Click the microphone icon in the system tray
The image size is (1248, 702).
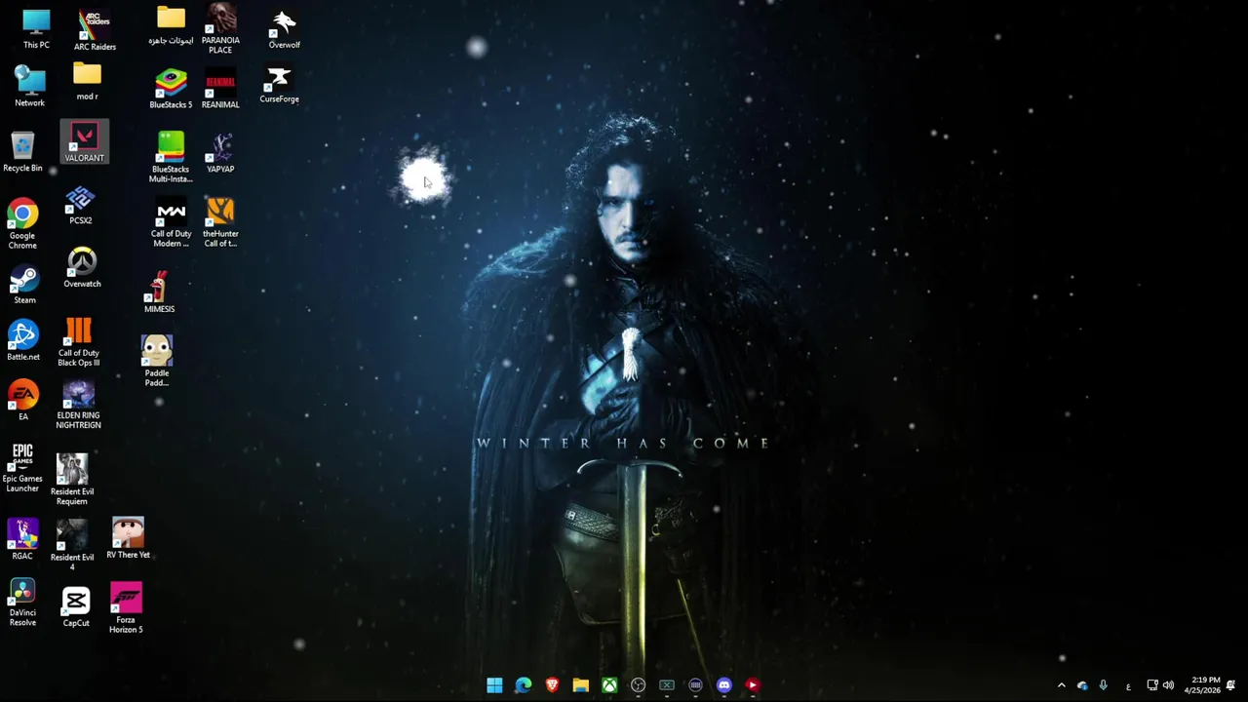pos(1103,685)
